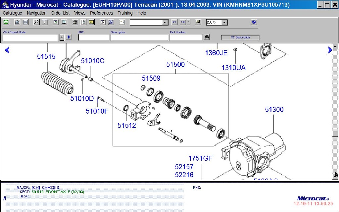Go to previous illustration with left blue arrow

[x=7, y=50]
